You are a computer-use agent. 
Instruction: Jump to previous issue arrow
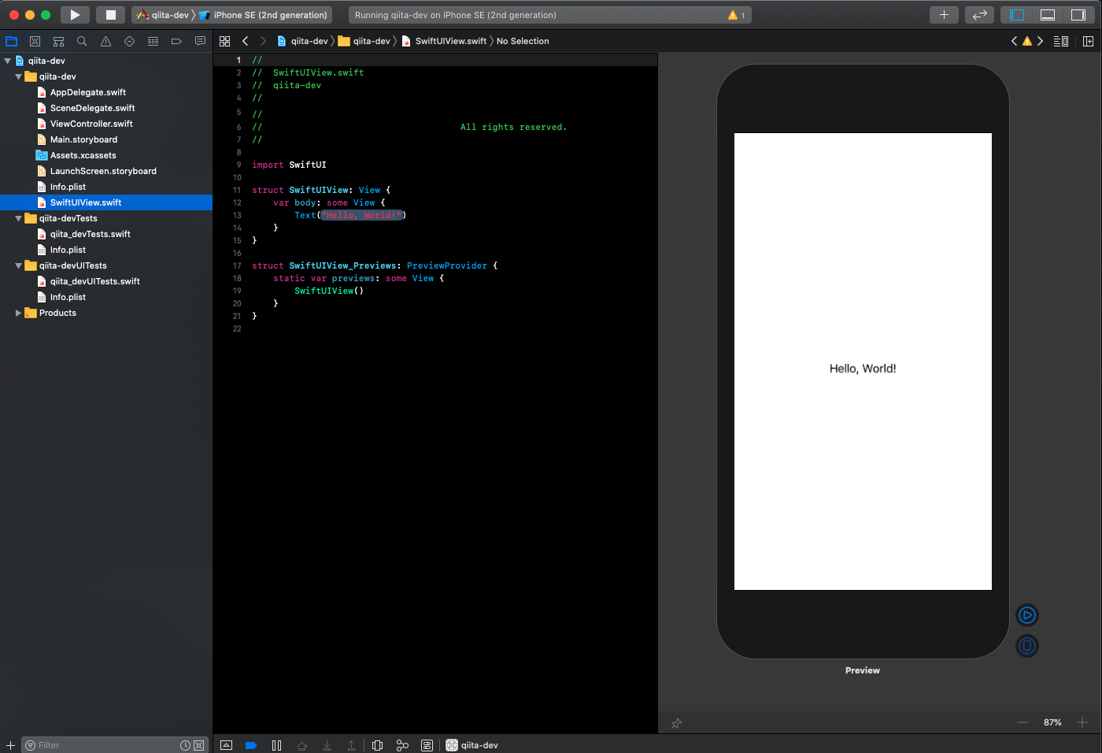pos(1014,41)
